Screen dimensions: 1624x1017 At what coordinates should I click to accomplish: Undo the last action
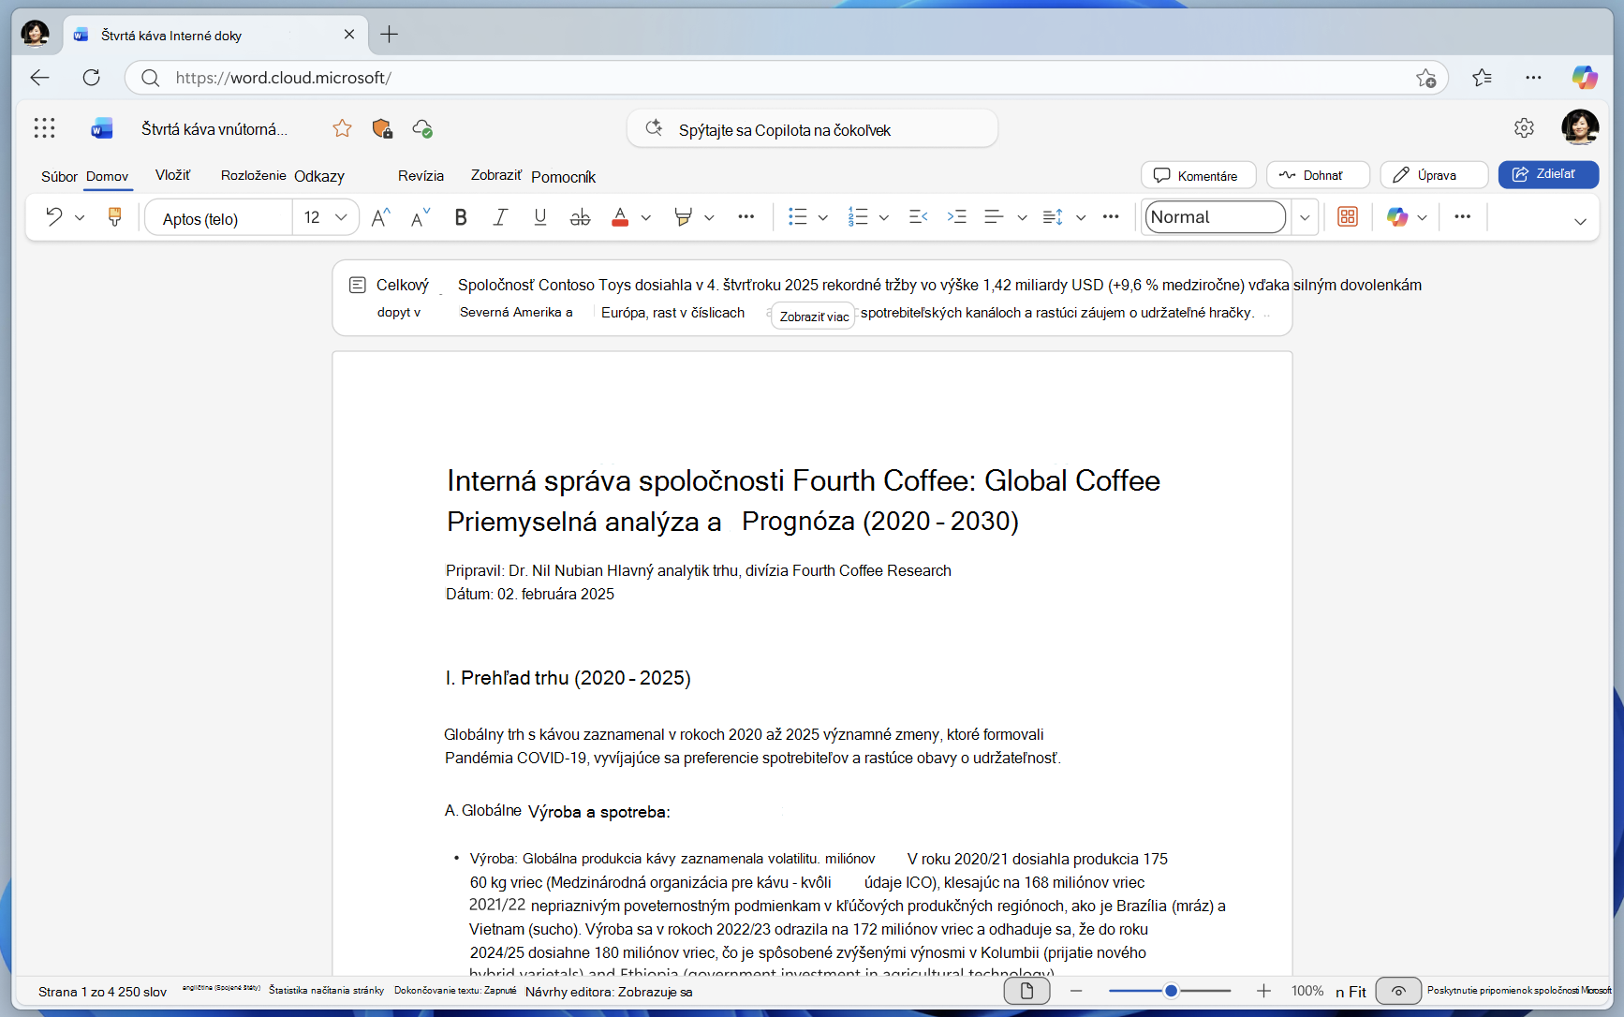point(54,217)
